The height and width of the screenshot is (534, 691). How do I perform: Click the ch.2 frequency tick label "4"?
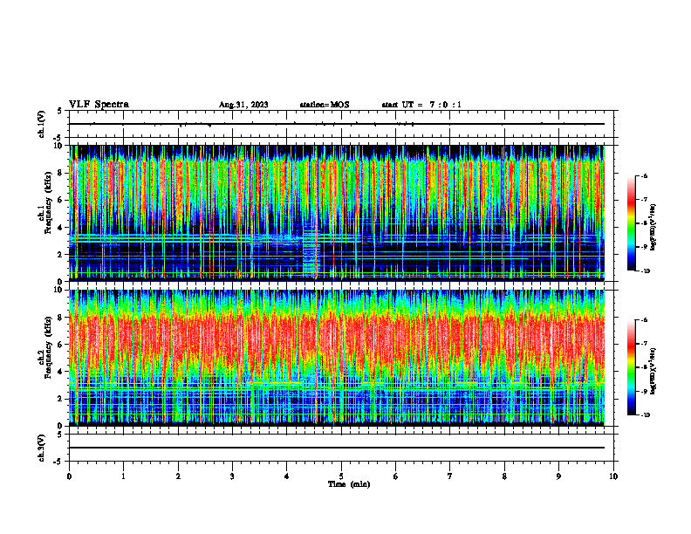[x=61, y=373]
